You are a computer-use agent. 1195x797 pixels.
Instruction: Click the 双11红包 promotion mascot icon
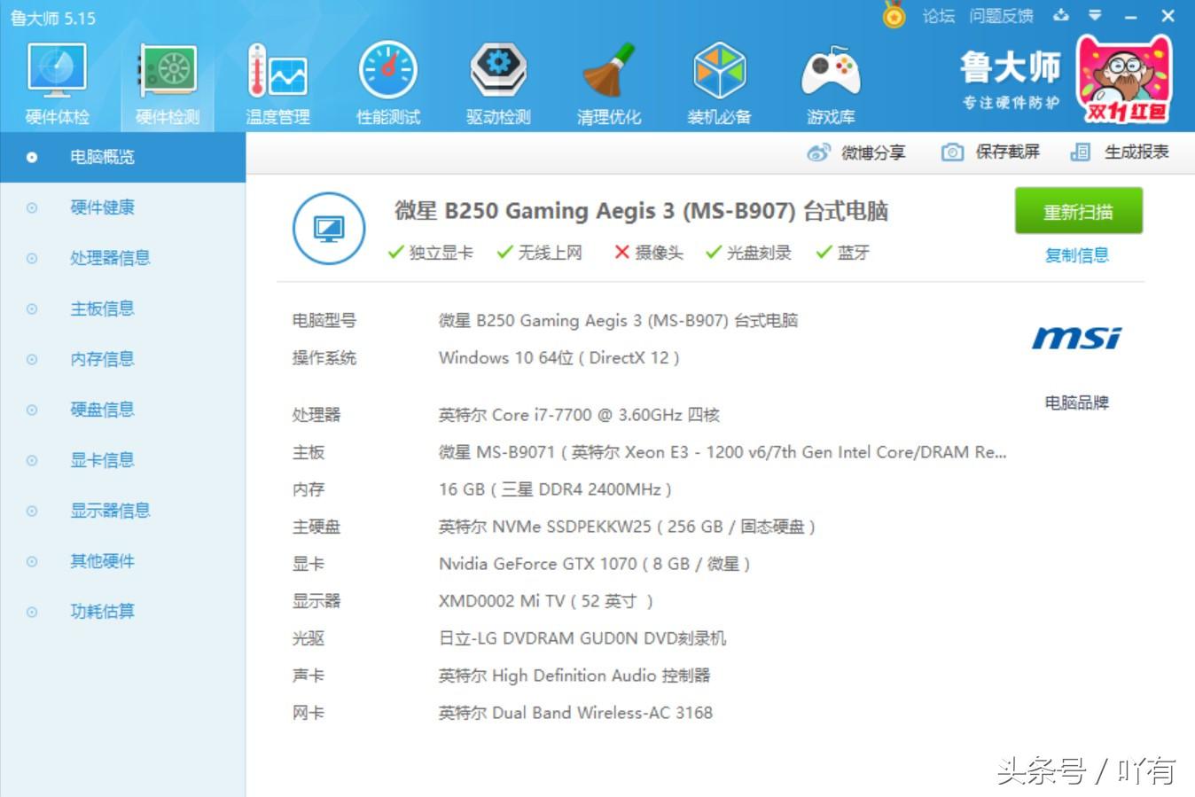coord(1125,80)
